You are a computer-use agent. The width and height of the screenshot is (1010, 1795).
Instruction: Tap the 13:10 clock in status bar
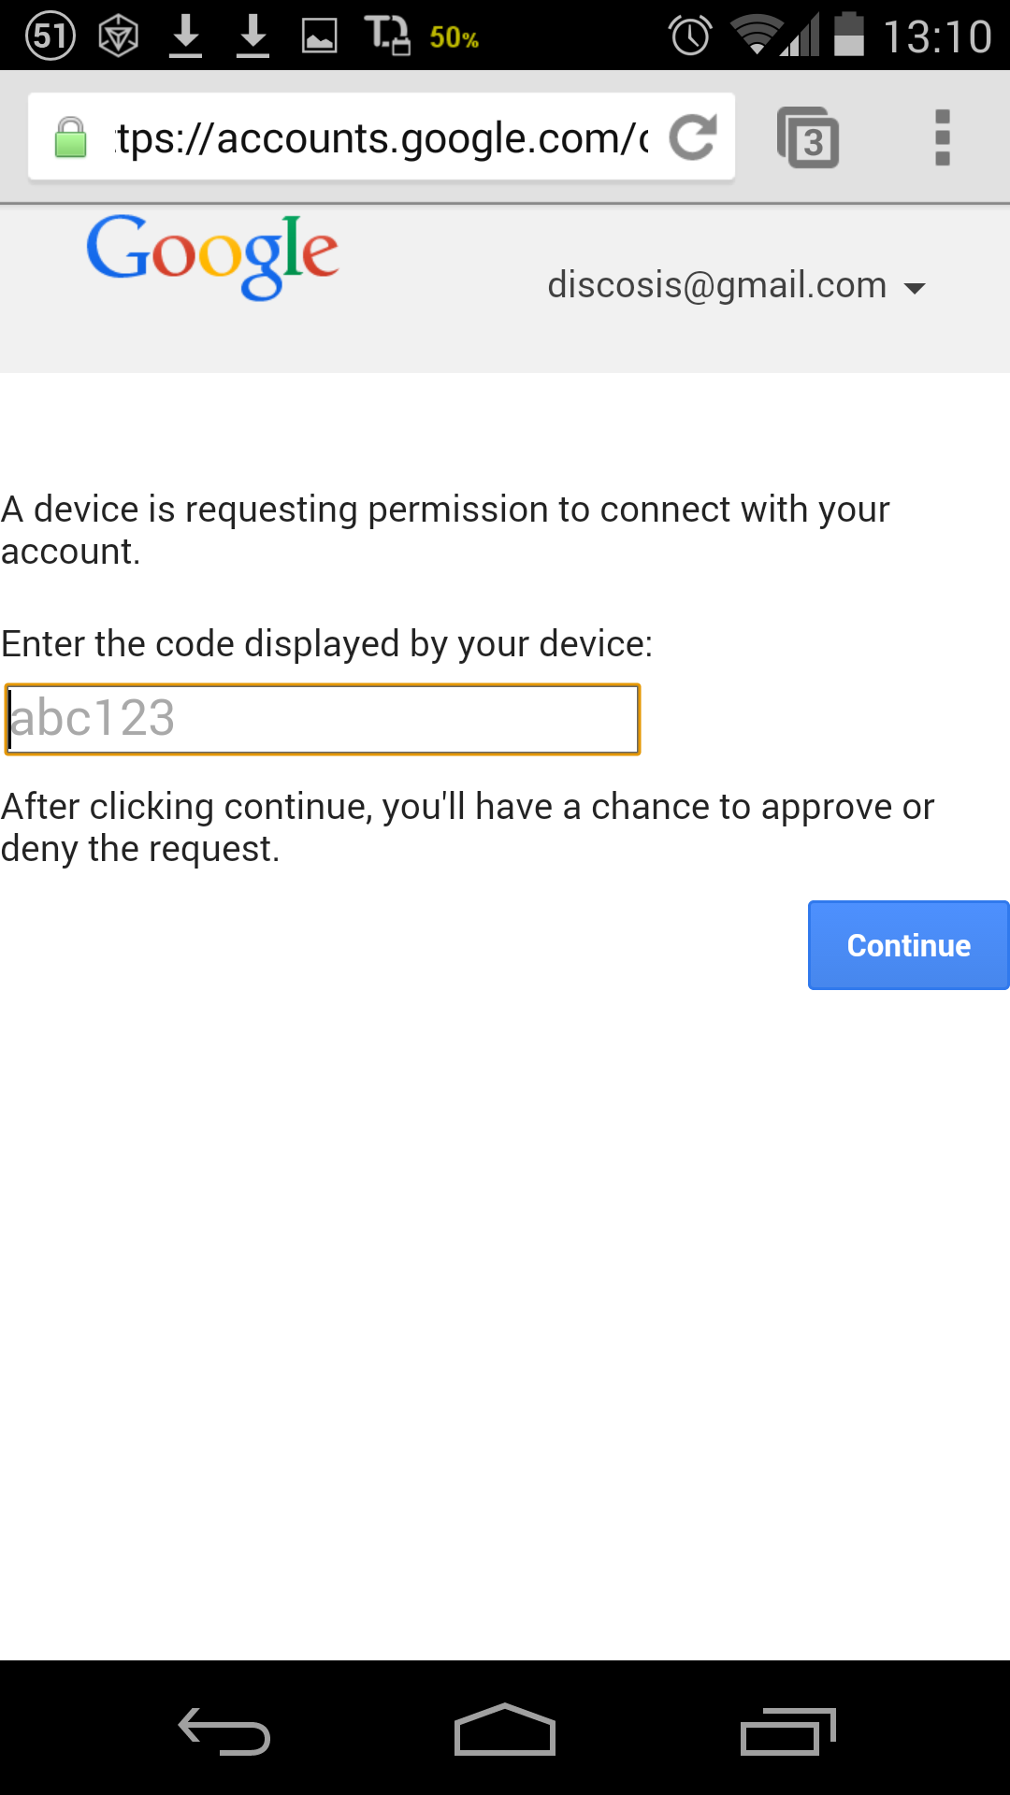pos(937,37)
